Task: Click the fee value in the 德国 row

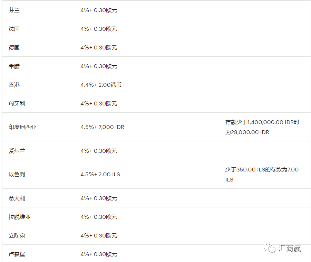Action: (x=99, y=47)
